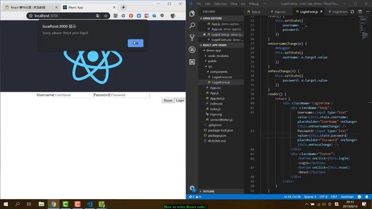The width and height of the screenshot is (372, 209).
Task: Open the Debug menu in VS Code
Action: tap(253, 4)
